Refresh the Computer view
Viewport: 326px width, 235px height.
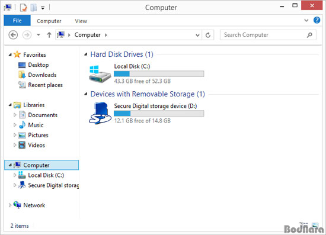coord(208,35)
